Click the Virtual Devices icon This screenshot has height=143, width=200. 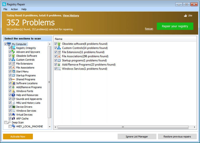click(x=13, y=115)
